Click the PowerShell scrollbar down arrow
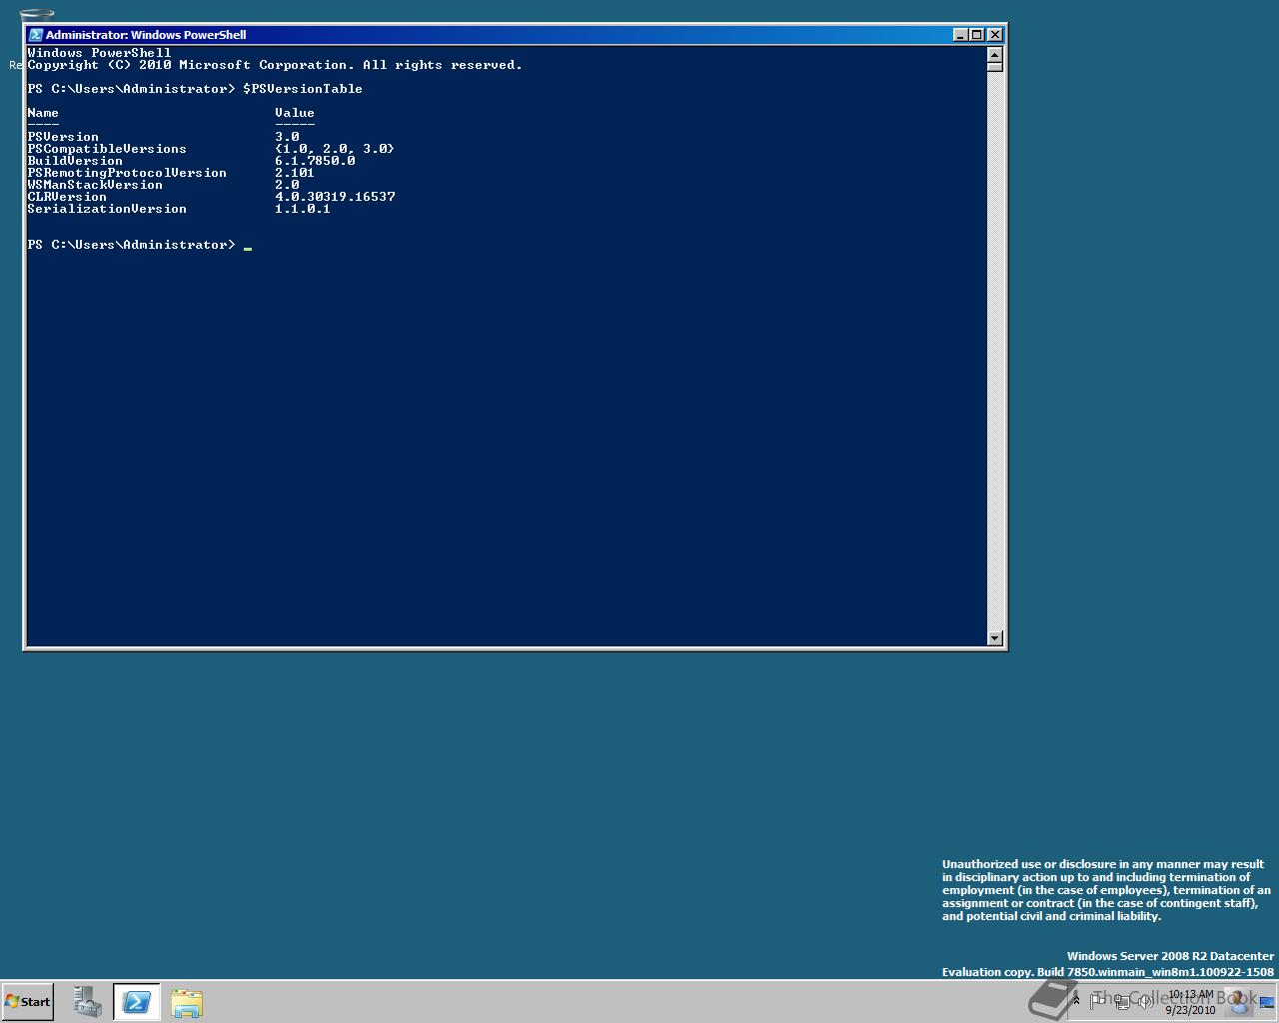The width and height of the screenshot is (1279, 1023). coord(994,637)
